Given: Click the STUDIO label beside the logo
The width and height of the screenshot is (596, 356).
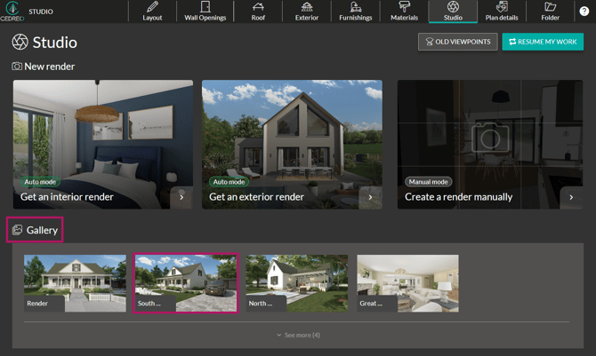Looking at the screenshot, I should coord(41,12).
